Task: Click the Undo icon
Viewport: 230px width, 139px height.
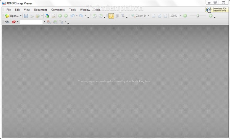Action: (73, 16)
